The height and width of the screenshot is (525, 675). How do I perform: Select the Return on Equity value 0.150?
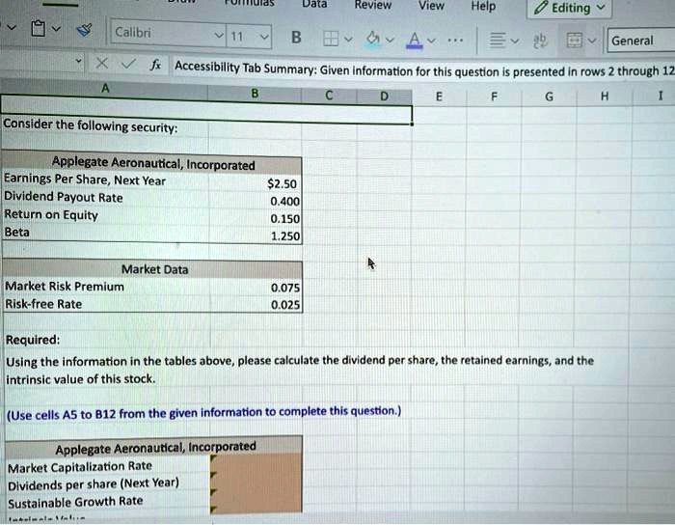(x=256, y=219)
